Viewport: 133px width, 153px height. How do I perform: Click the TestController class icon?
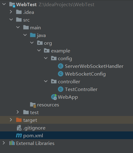coord(61,89)
